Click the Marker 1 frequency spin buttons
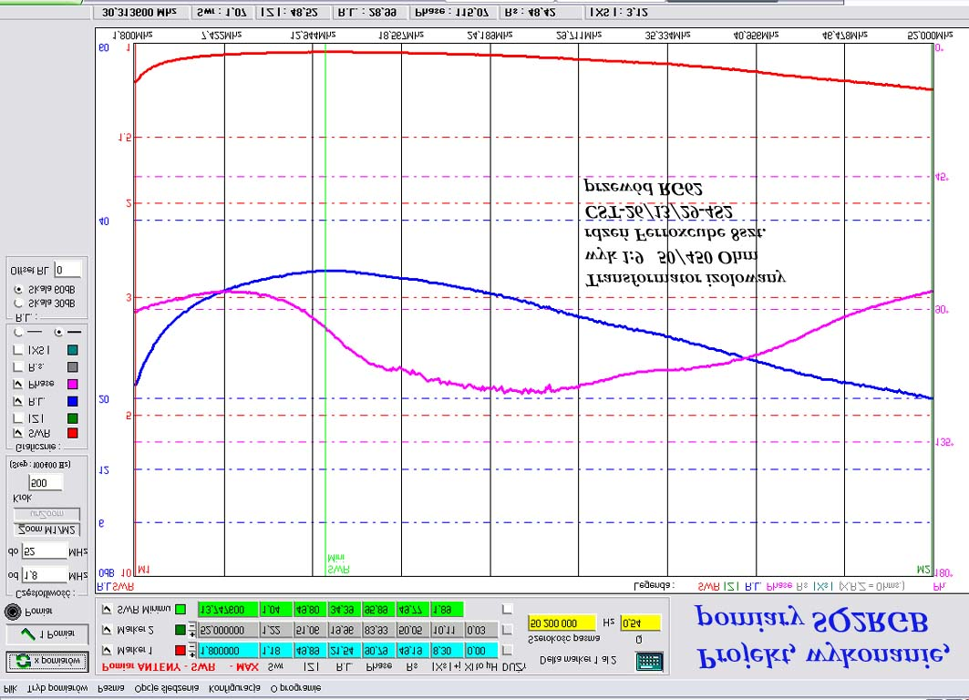The height and width of the screenshot is (700, 969). click(x=193, y=650)
